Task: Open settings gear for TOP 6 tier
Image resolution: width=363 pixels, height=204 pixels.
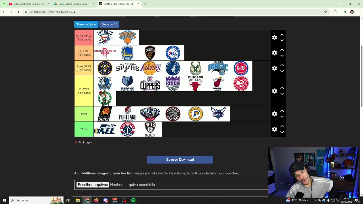Action: [x=274, y=53]
